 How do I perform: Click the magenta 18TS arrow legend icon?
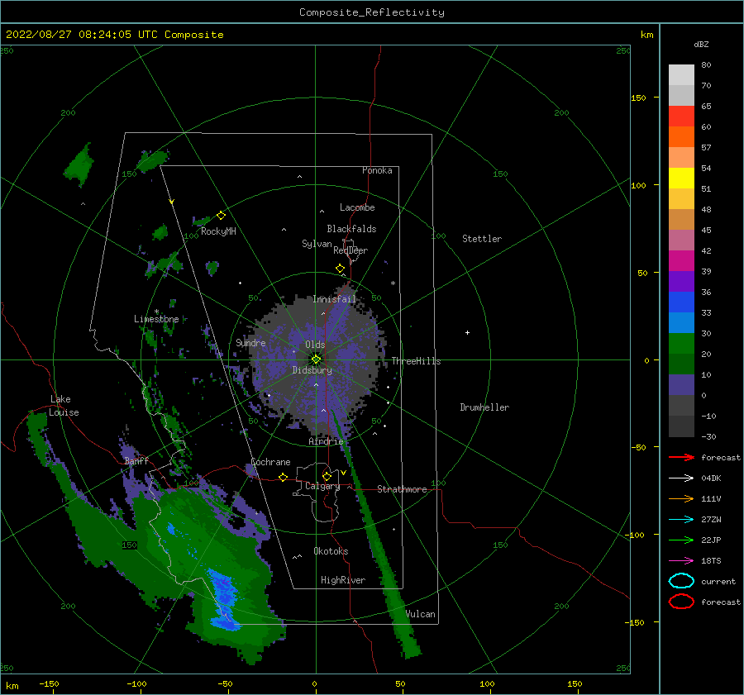(681, 561)
